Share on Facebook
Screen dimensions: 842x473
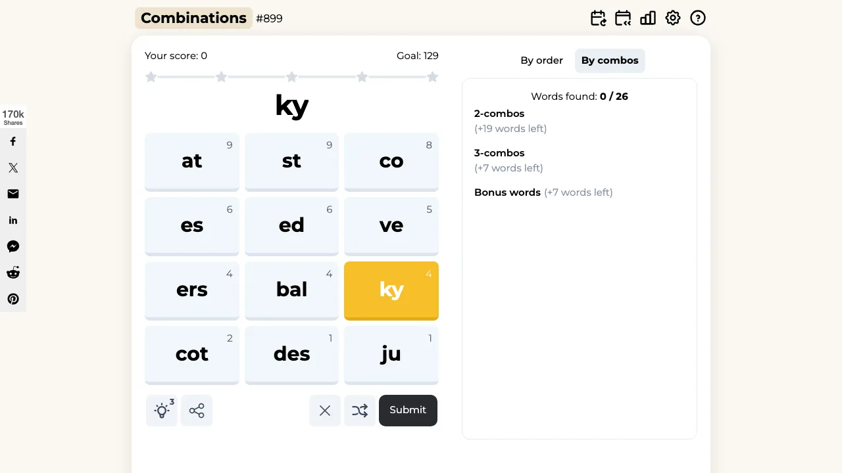pos(13,141)
